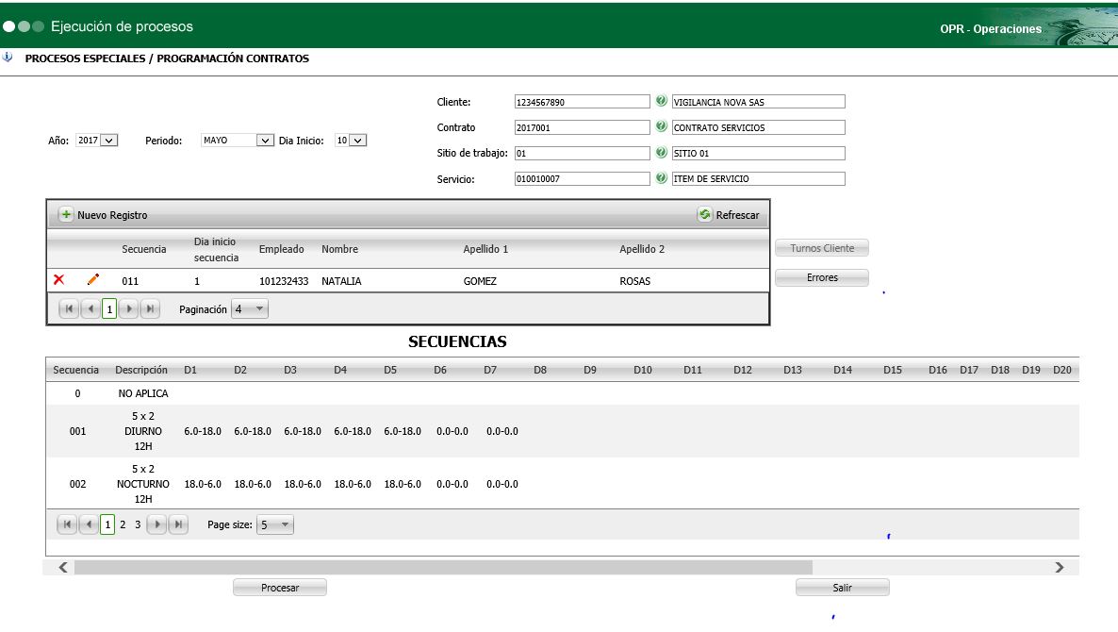Viewport: 1118px width, 632px height.
Task: Click the Servicio code field 010010007
Action: tap(582, 179)
